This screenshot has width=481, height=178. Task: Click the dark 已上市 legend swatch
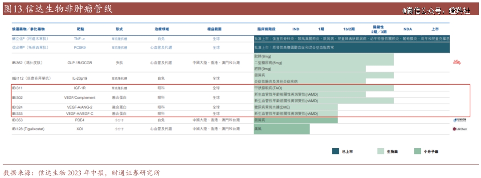(x=335, y=151)
